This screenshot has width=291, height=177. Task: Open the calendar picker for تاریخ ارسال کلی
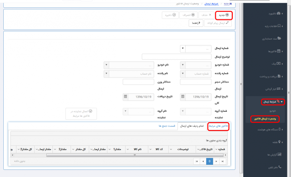(x=182, y=97)
